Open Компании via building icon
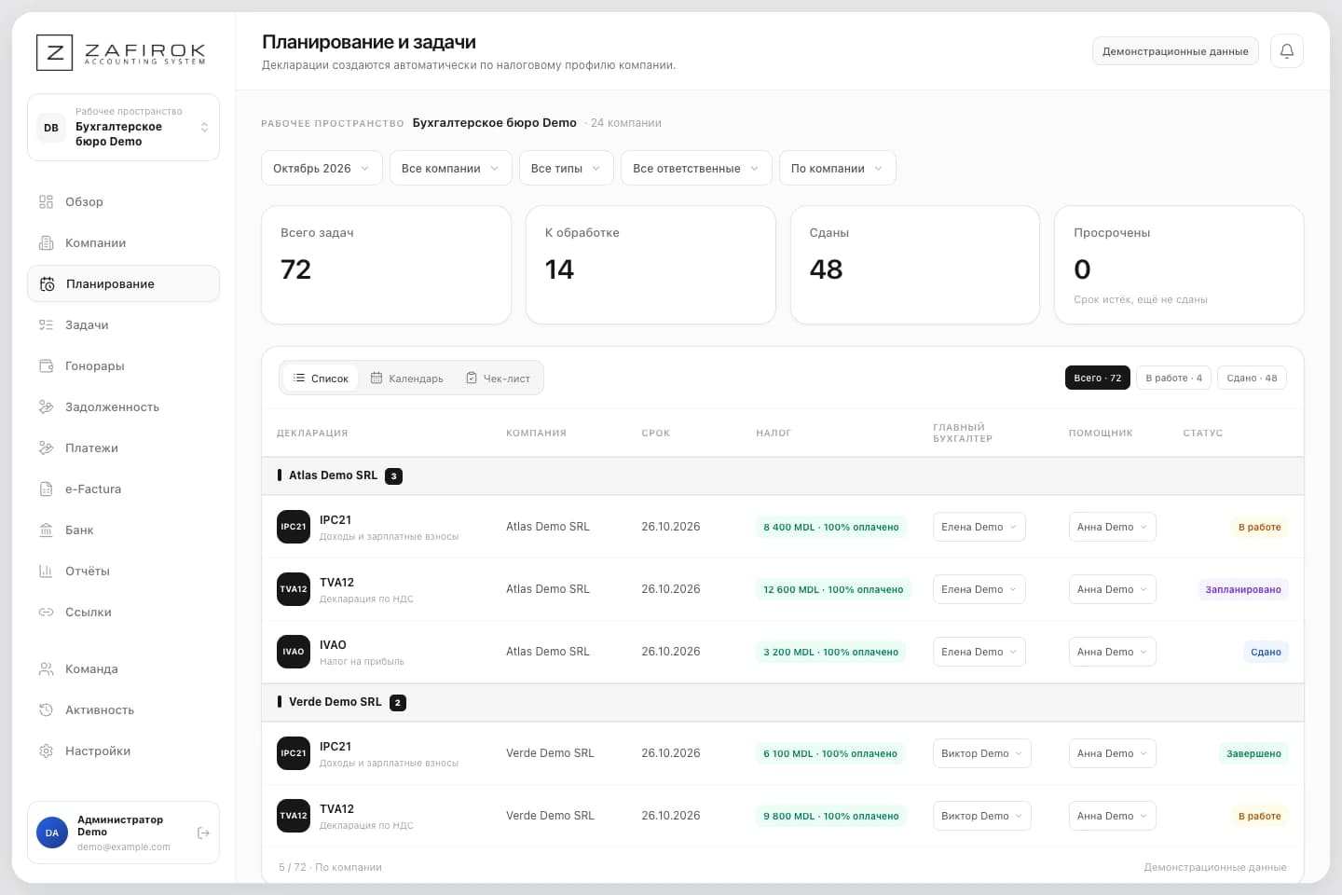This screenshot has height=895, width=1342. [x=46, y=242]
